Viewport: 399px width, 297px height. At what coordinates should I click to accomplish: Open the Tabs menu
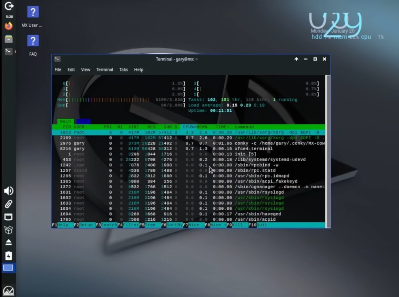pyautogui.click(x=123, y=69)
